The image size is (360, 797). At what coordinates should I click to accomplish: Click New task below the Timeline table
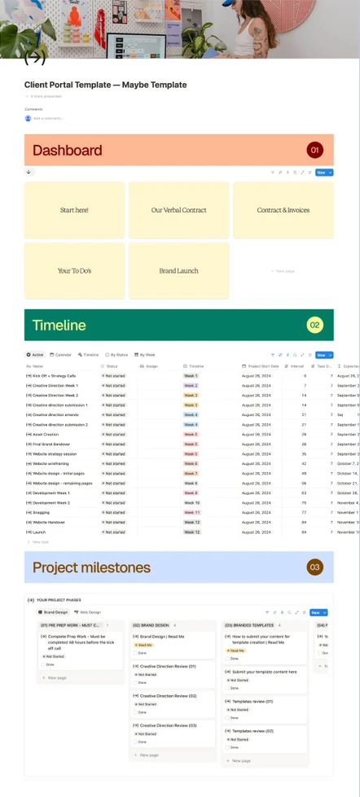click(x=38, y=542)
